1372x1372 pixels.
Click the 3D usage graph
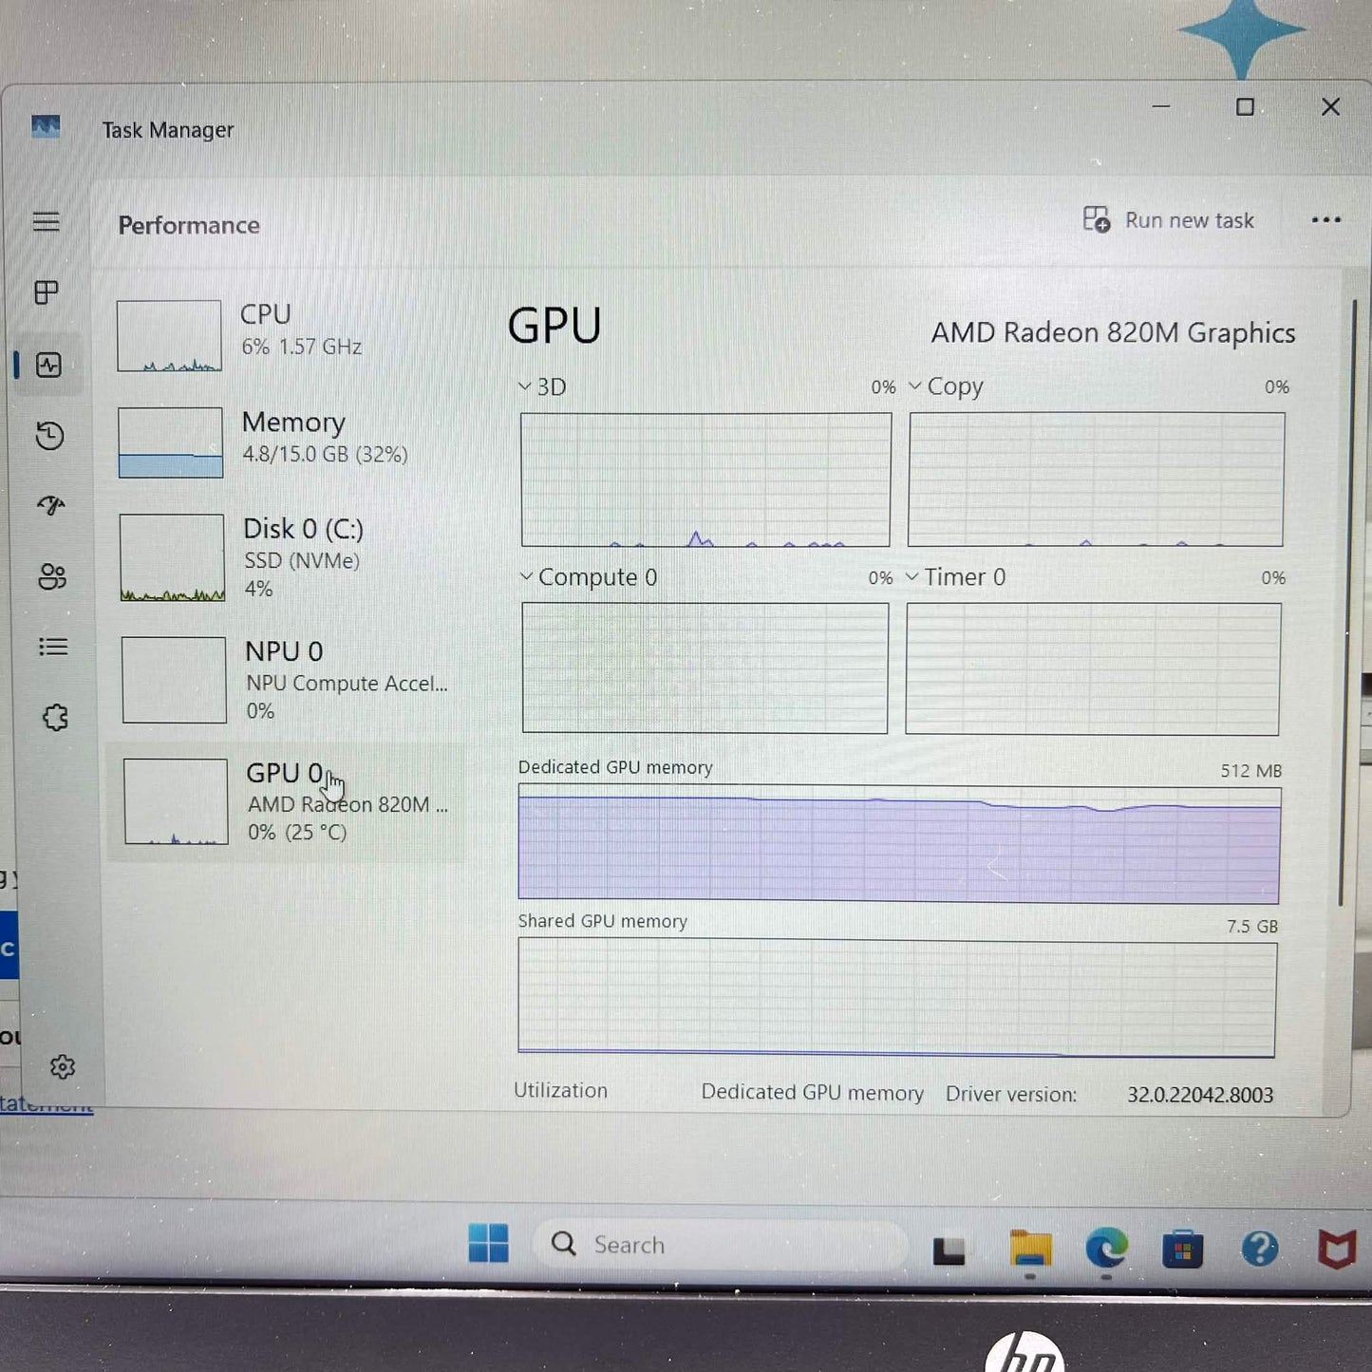coord(705,479)
